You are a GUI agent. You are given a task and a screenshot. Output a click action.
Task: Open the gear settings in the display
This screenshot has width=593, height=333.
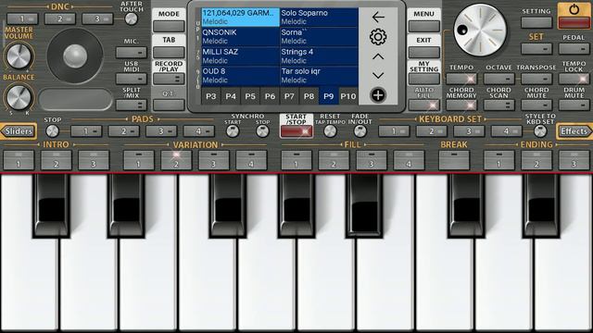[x=378, y=37]
